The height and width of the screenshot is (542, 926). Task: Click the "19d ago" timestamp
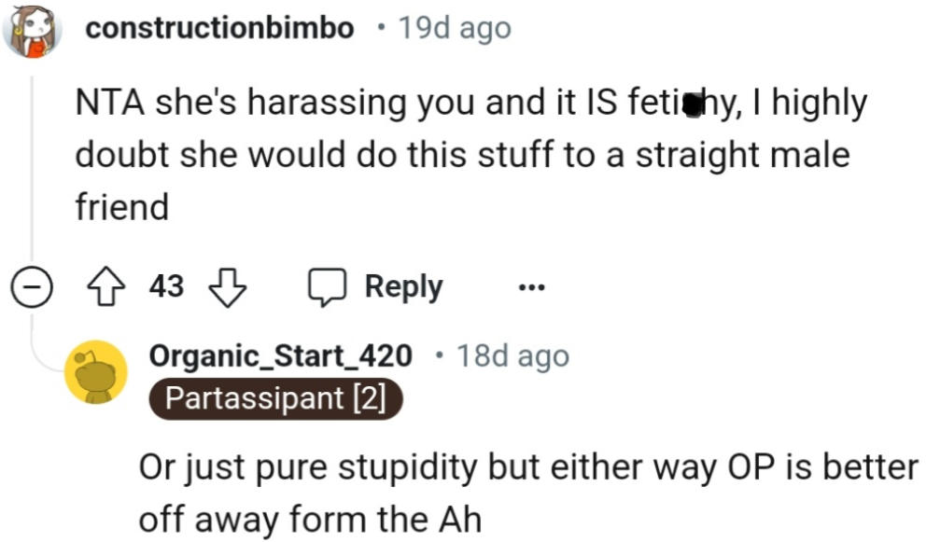click(455, 29)
